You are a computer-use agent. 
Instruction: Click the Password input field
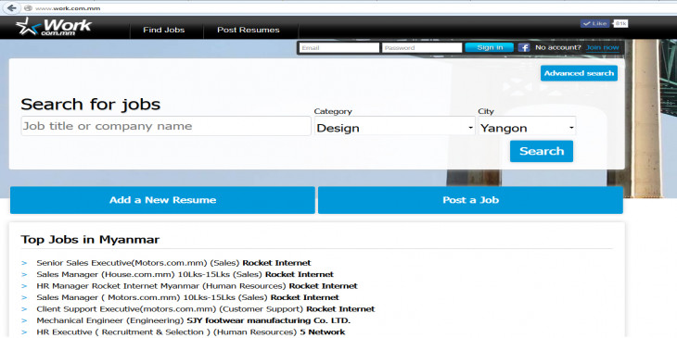pos(422,48)
